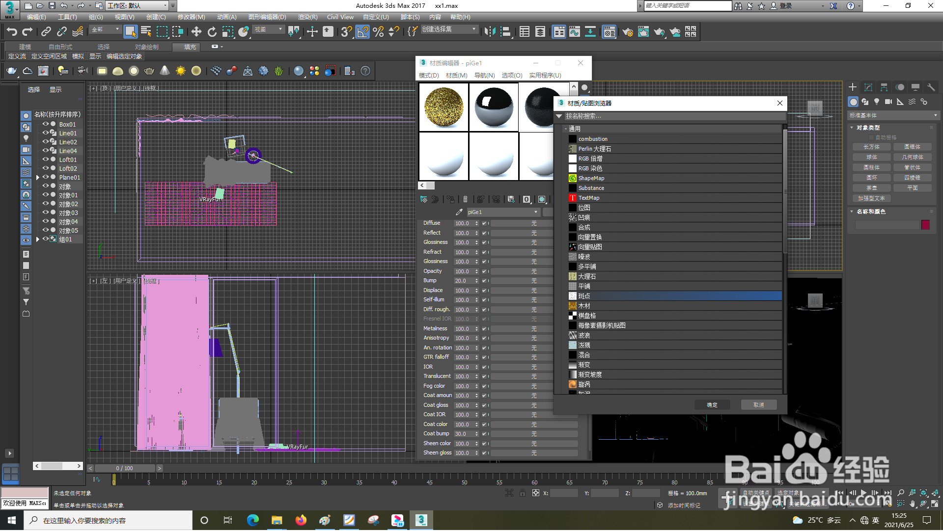Click the 确定 button in map browser
Viewport: 943px width, 531px height.
coord(712,405)
